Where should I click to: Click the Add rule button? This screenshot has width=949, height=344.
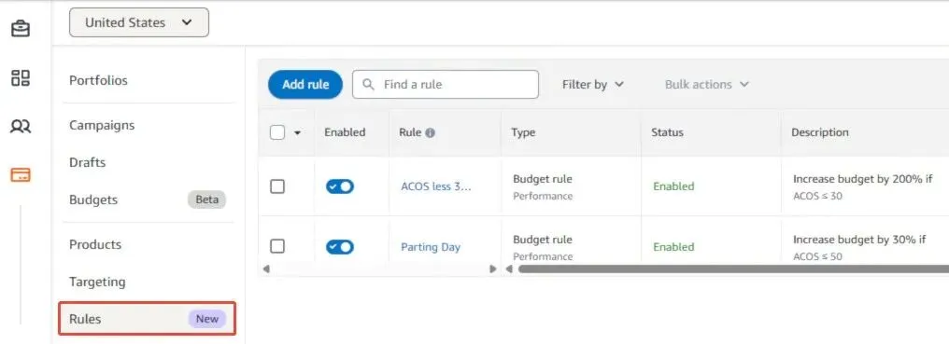(x=305, y=85)
